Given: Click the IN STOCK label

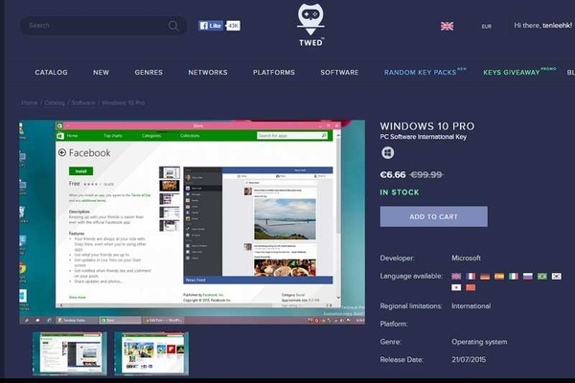Looking at the screenshot, I should click(400, 192).
